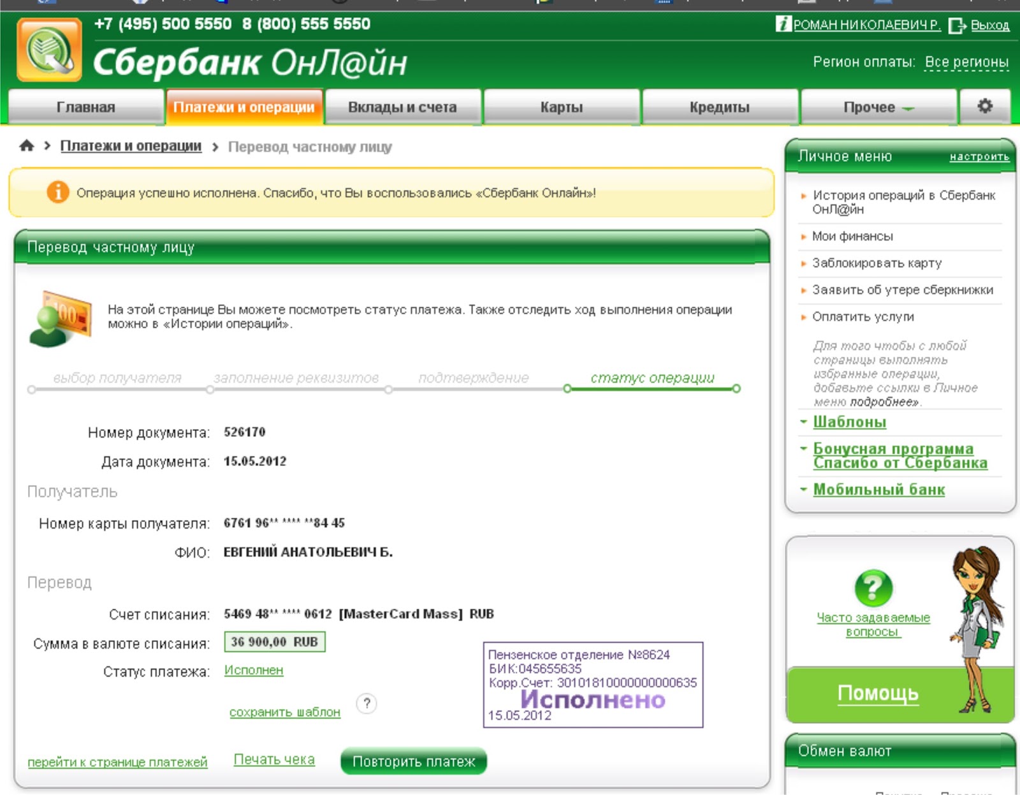Screen dimensions: 1020x795
Task: Click Платежи и операции breadcrumb link
Action: click(x=131, y=146)
